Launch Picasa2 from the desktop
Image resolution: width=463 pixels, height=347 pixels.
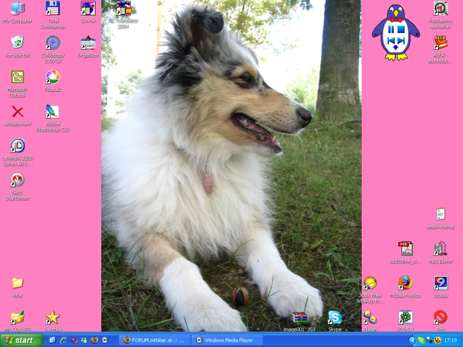53,77
